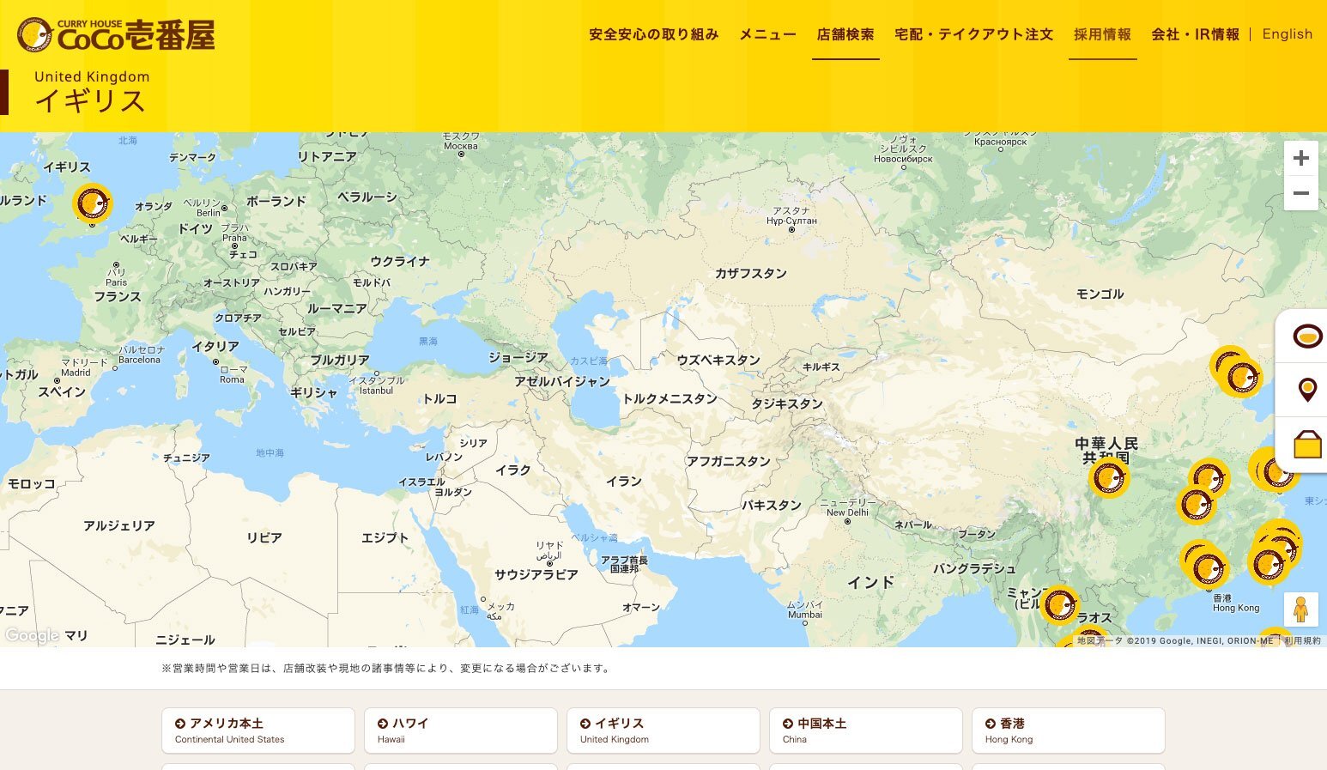The image size is (1327, 770).
Task: Click the モンゴル label on the map
Action: (x=1100, y=294)
